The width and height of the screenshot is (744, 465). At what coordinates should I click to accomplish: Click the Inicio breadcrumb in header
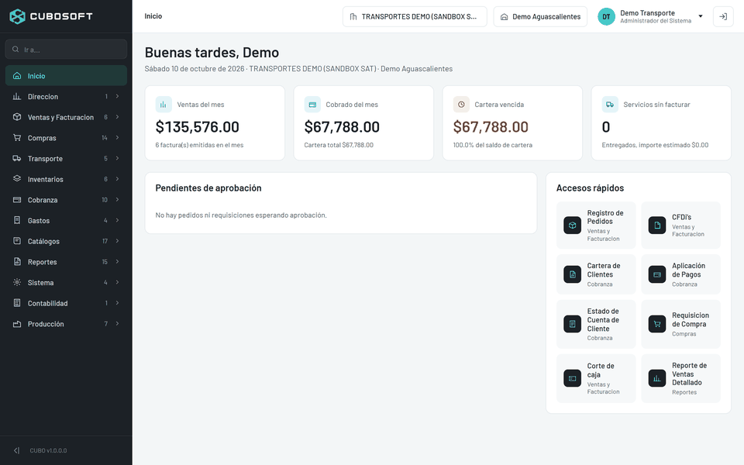153,16
